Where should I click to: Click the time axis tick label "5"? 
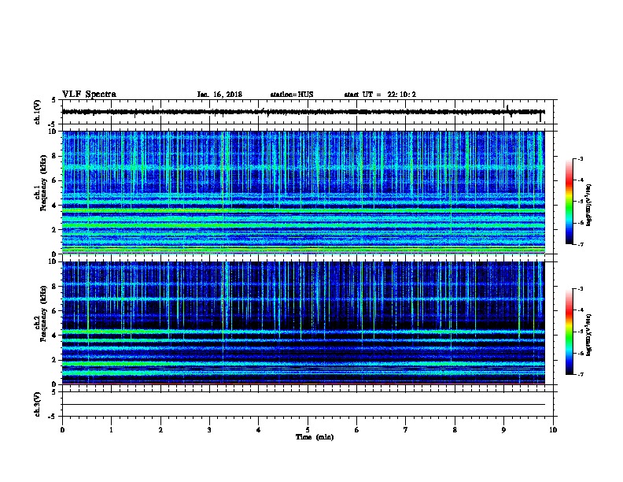308,430
